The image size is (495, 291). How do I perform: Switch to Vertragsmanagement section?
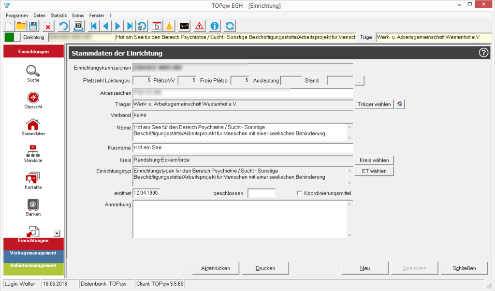tap(33, 253)
